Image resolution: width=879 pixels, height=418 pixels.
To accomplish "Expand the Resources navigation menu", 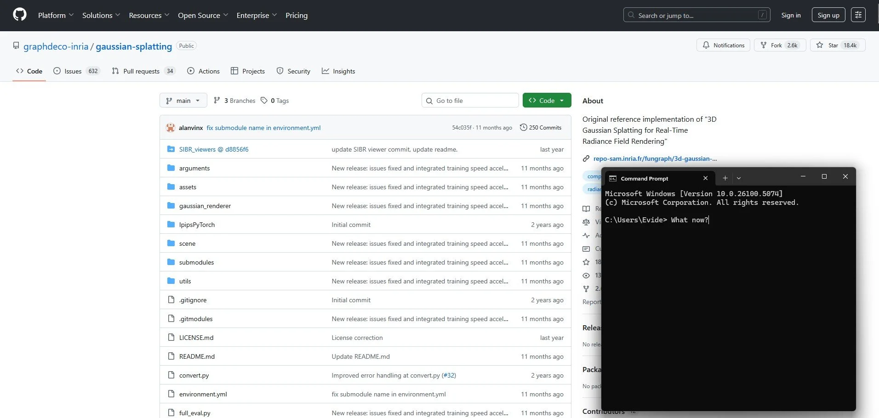I will click(x=149, y=15).
